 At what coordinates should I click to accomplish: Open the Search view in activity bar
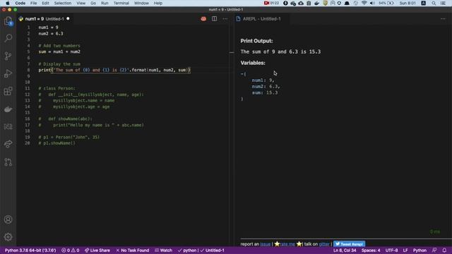tap(8, 37)
